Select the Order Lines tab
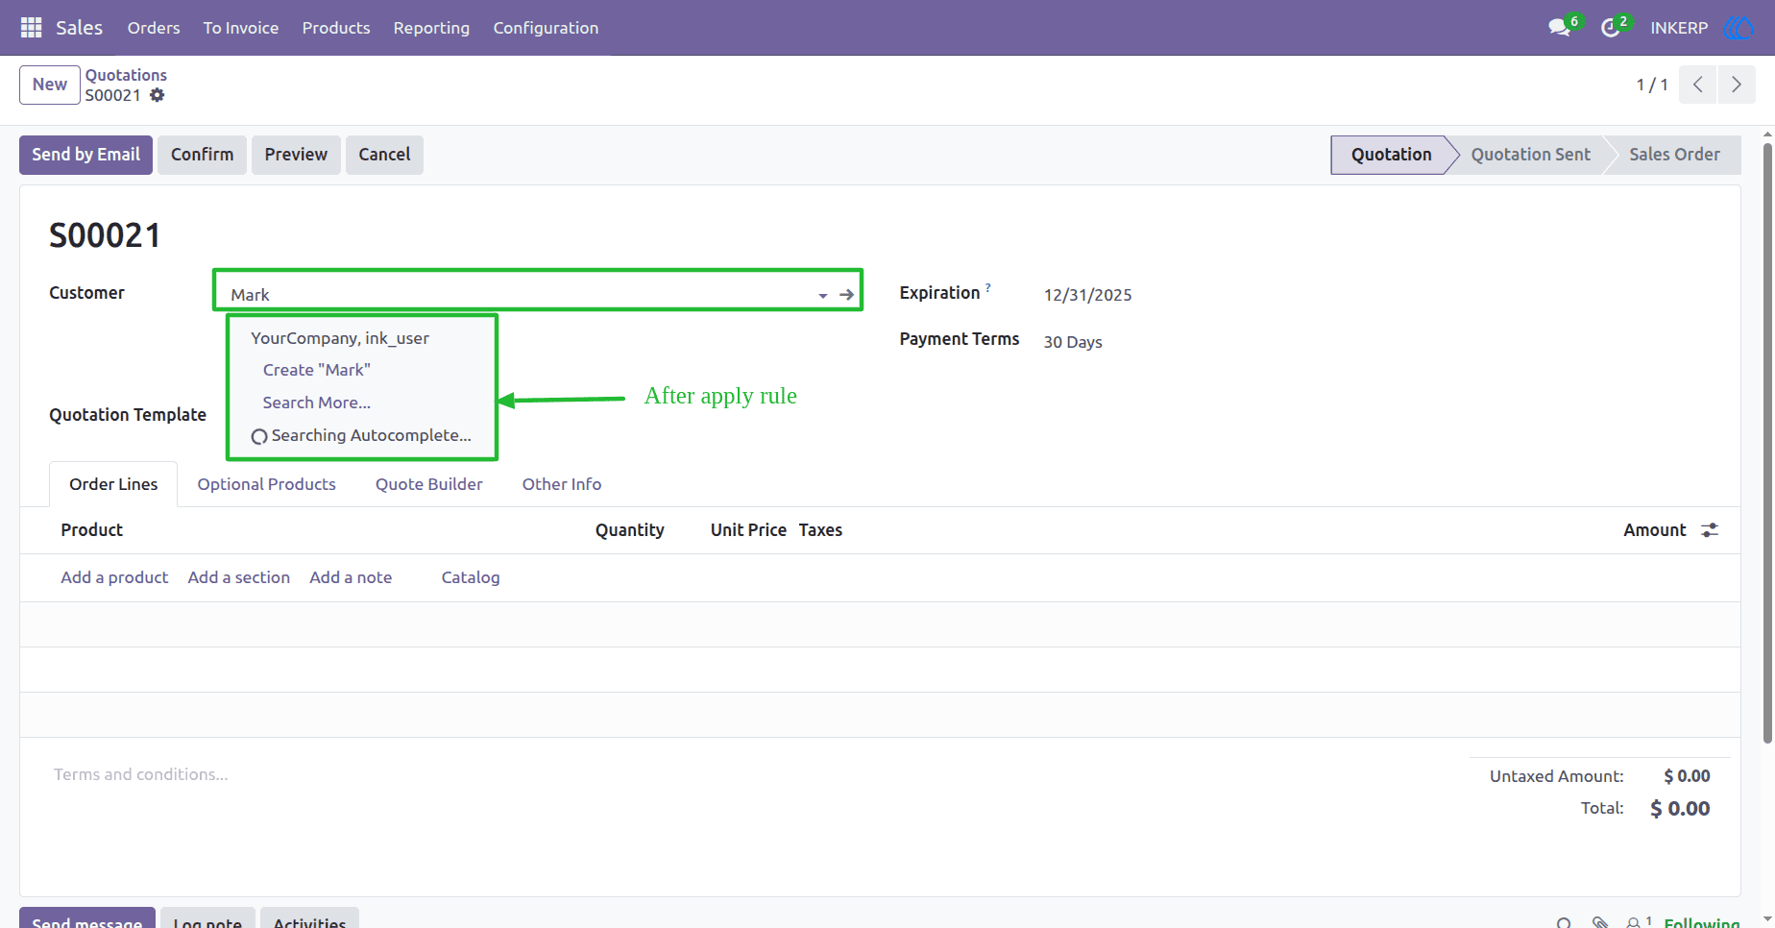The height and width of the screenshot is (928, 1775). pyautogui.click(x=113, y=484)
